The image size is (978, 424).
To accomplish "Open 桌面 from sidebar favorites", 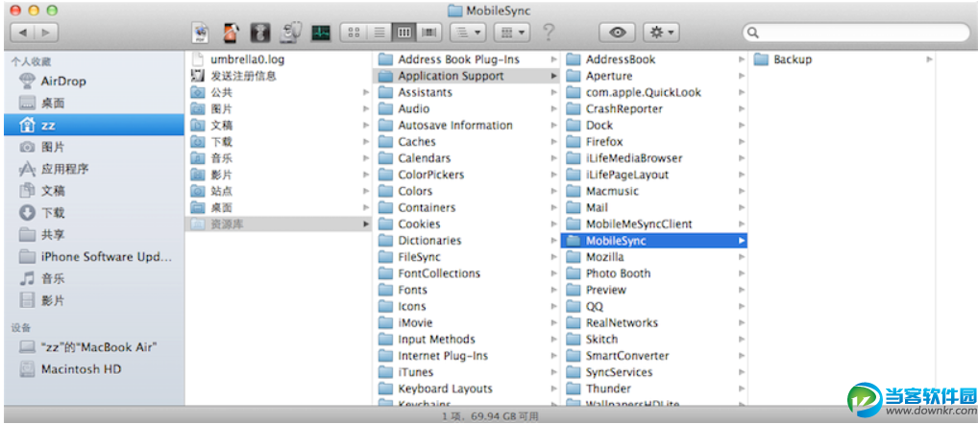I will (94, 103).
